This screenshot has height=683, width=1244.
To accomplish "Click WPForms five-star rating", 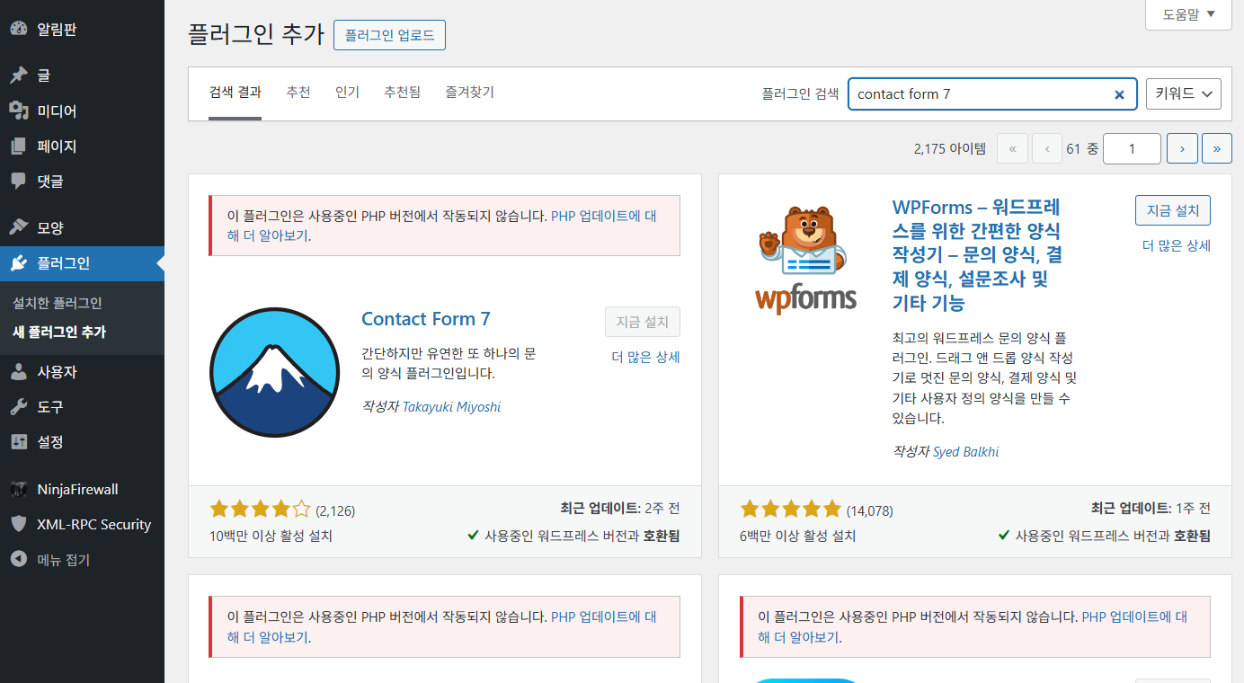I will coord(791,510).
